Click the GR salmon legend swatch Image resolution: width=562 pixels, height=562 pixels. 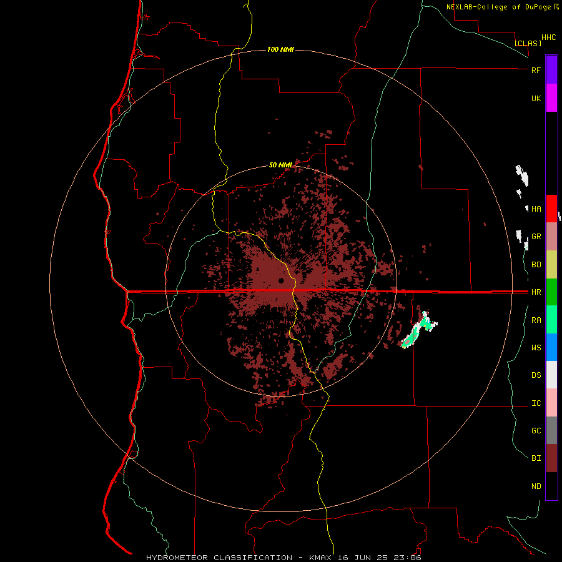pos(551,237)
